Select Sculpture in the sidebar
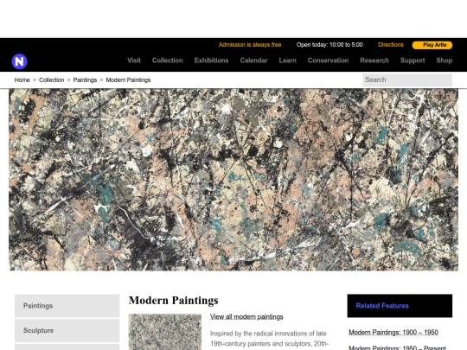 point(67,330)
